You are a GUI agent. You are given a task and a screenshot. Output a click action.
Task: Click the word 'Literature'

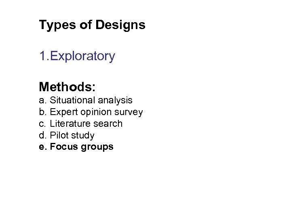pos(70,124)
